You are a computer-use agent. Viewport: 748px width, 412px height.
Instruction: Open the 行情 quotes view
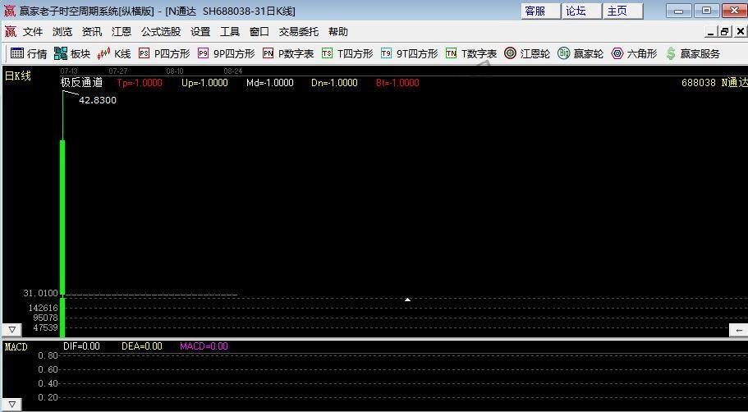[29, 53]
